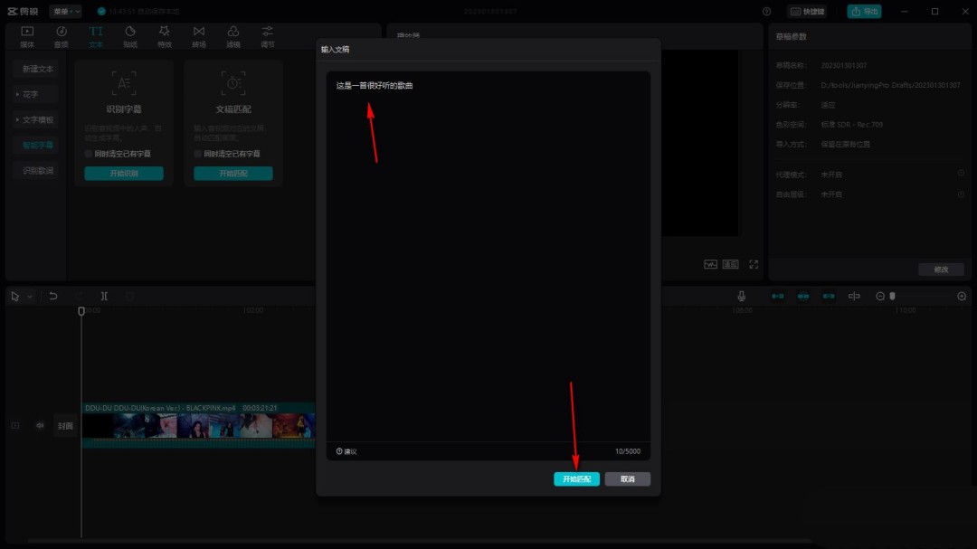Viewport: 977px width, 549px height.
Task: Select the 贴纸 stickers icon
Action: tap(129, 35)
